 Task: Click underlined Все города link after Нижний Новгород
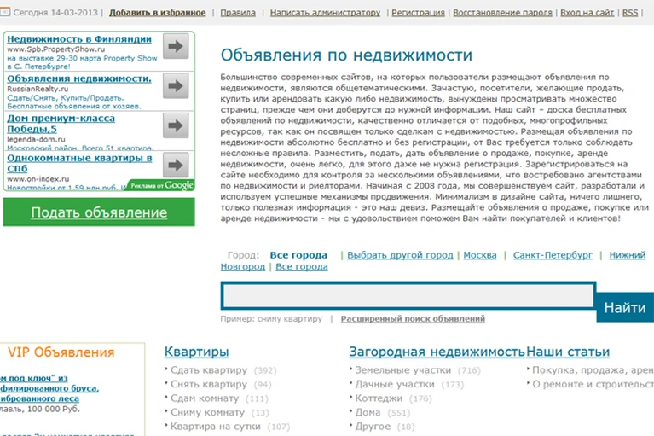point(302,266)
